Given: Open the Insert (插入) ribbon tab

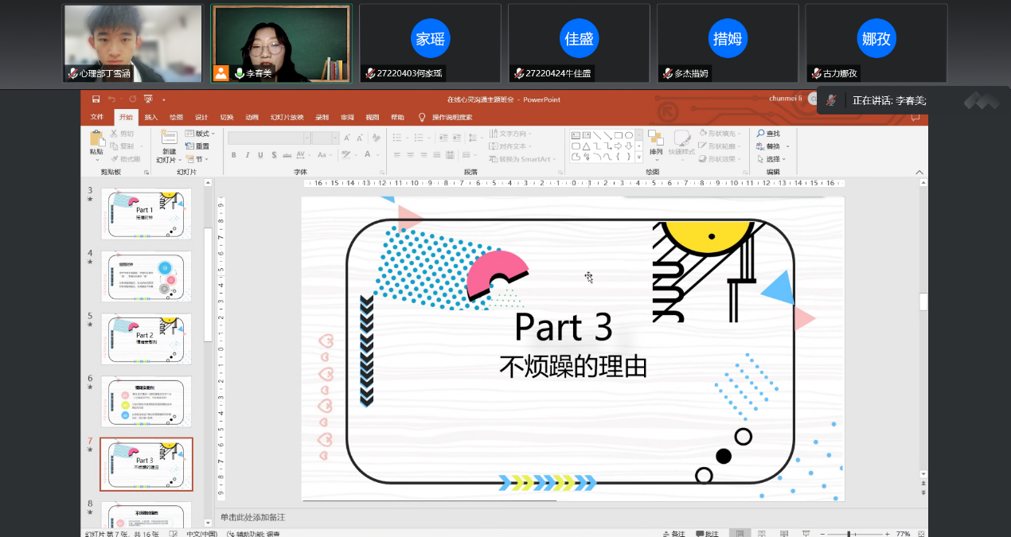Looking at the screenshot, I should 150,117.
